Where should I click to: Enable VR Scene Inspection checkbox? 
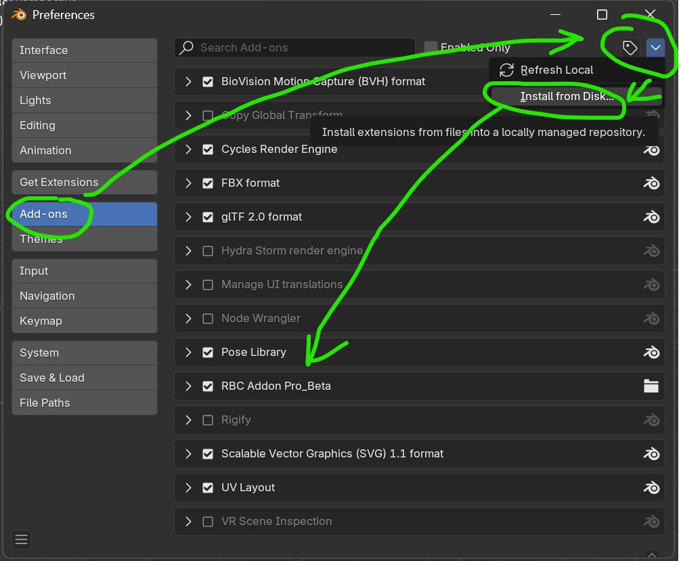(x=208, y=522)
